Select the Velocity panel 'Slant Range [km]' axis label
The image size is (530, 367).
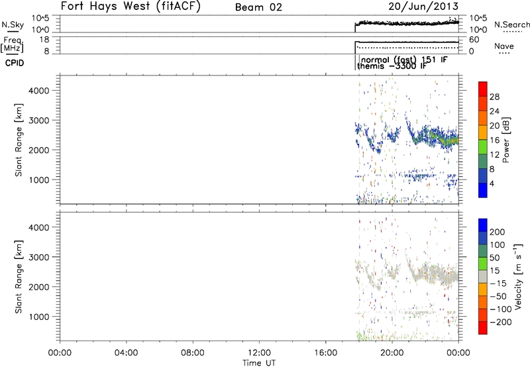pos(19,277)
